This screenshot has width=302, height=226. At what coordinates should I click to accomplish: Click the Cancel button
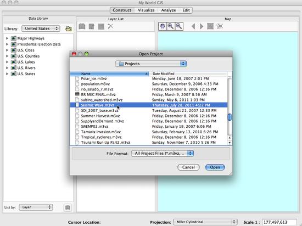click(188, 167)
